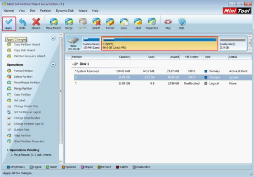Collapse the Wizards section chevron
Viewport: 254px width, 177px height.
point(53,38)
